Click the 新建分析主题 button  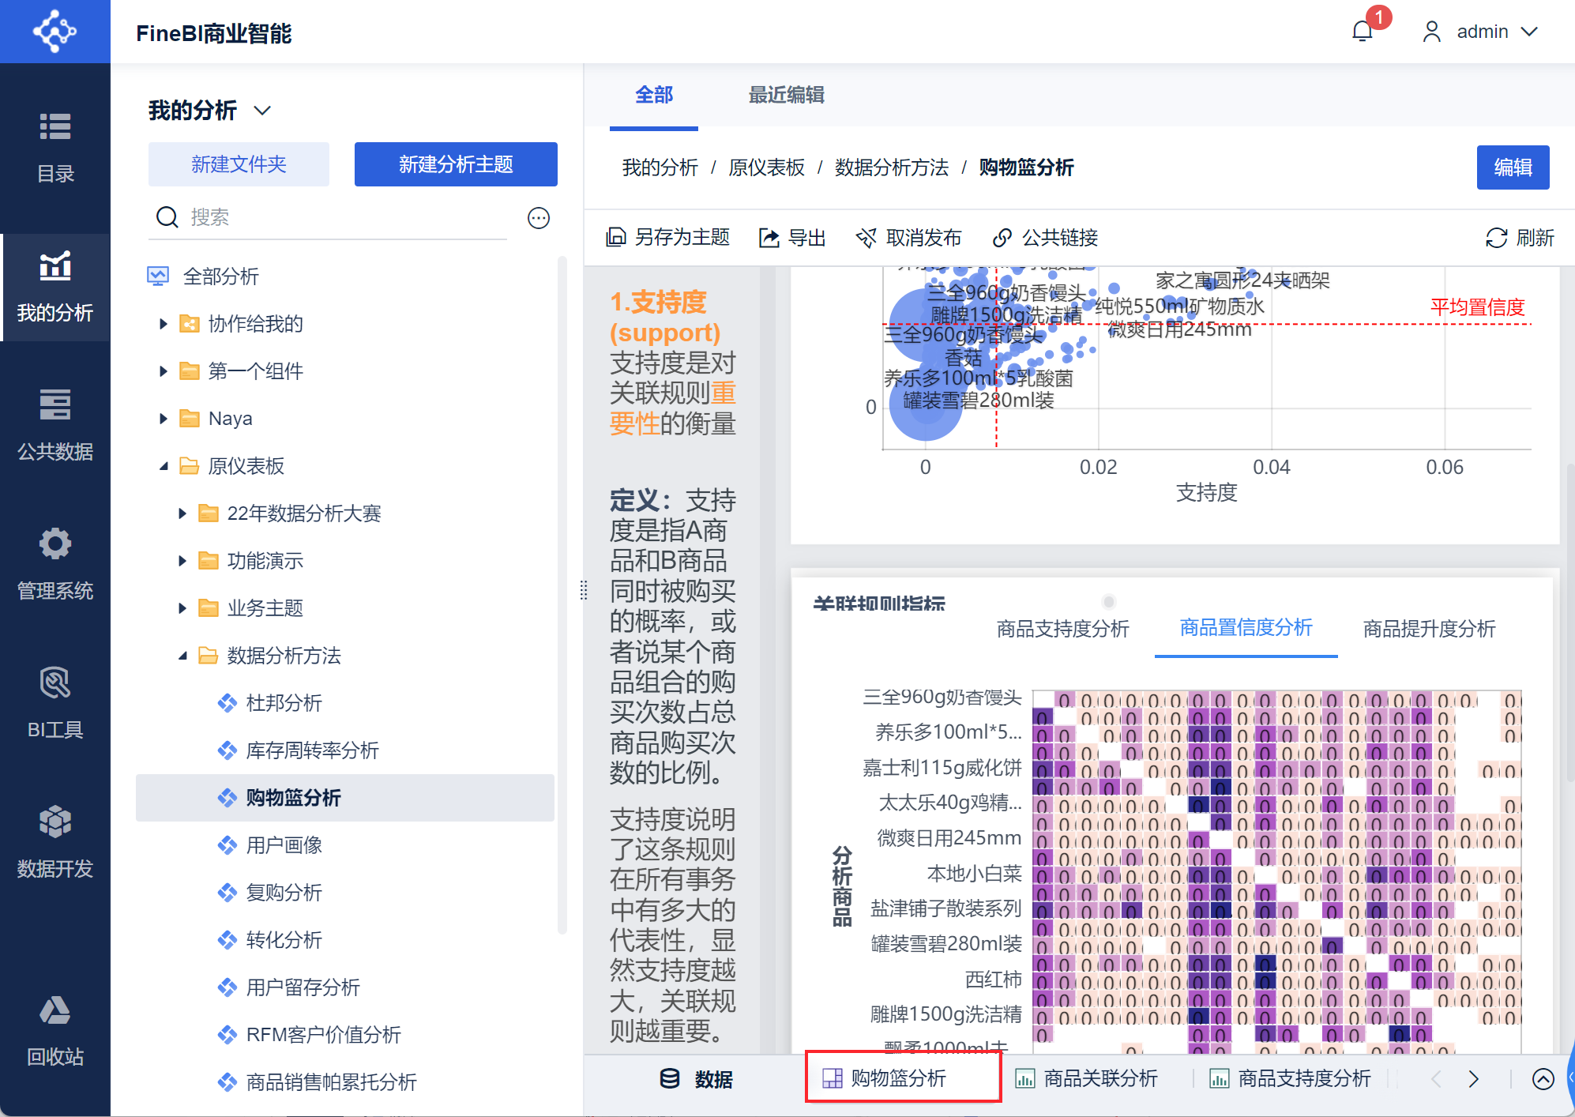click(x=456, y=164)
